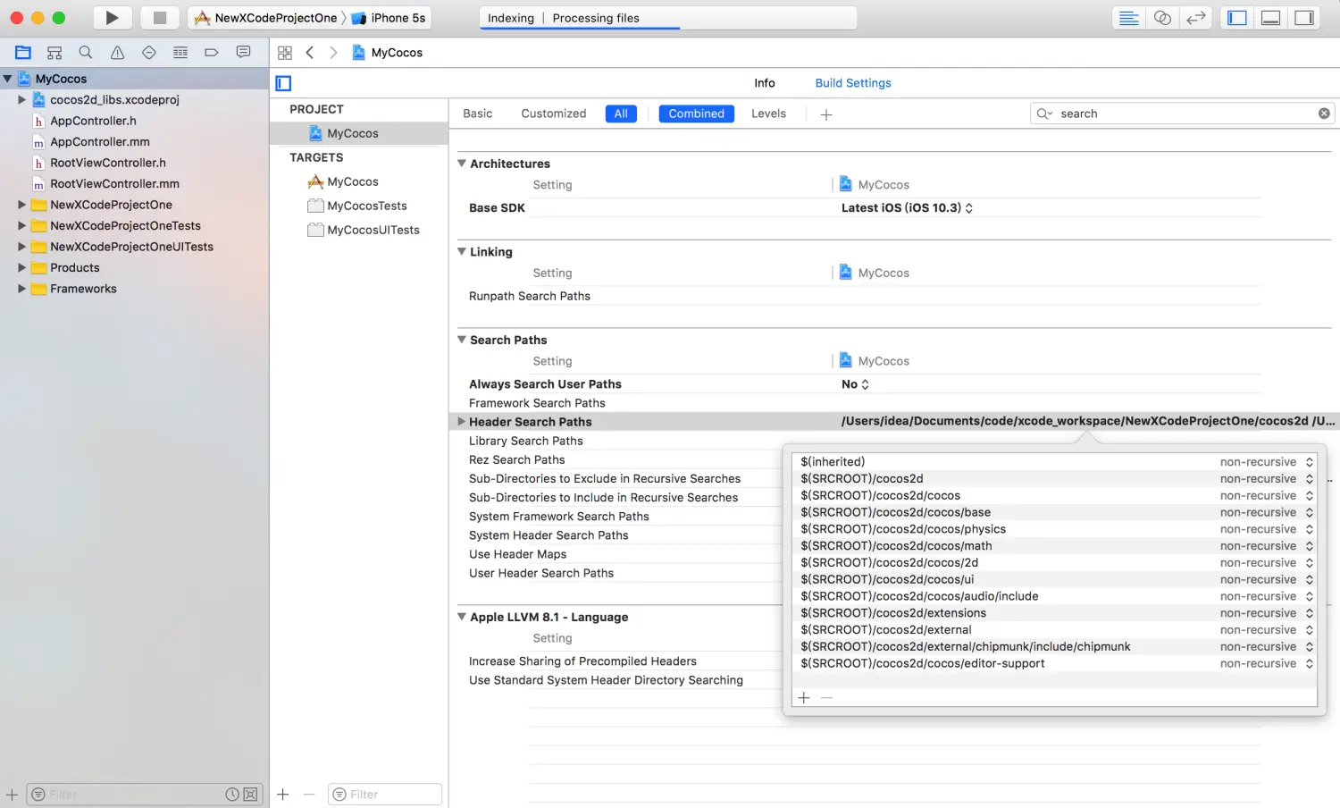Viewport: 1340px width, 808px height.
Task: Expand the NewXCodeProjectOne folder
Action: point(22,205)
